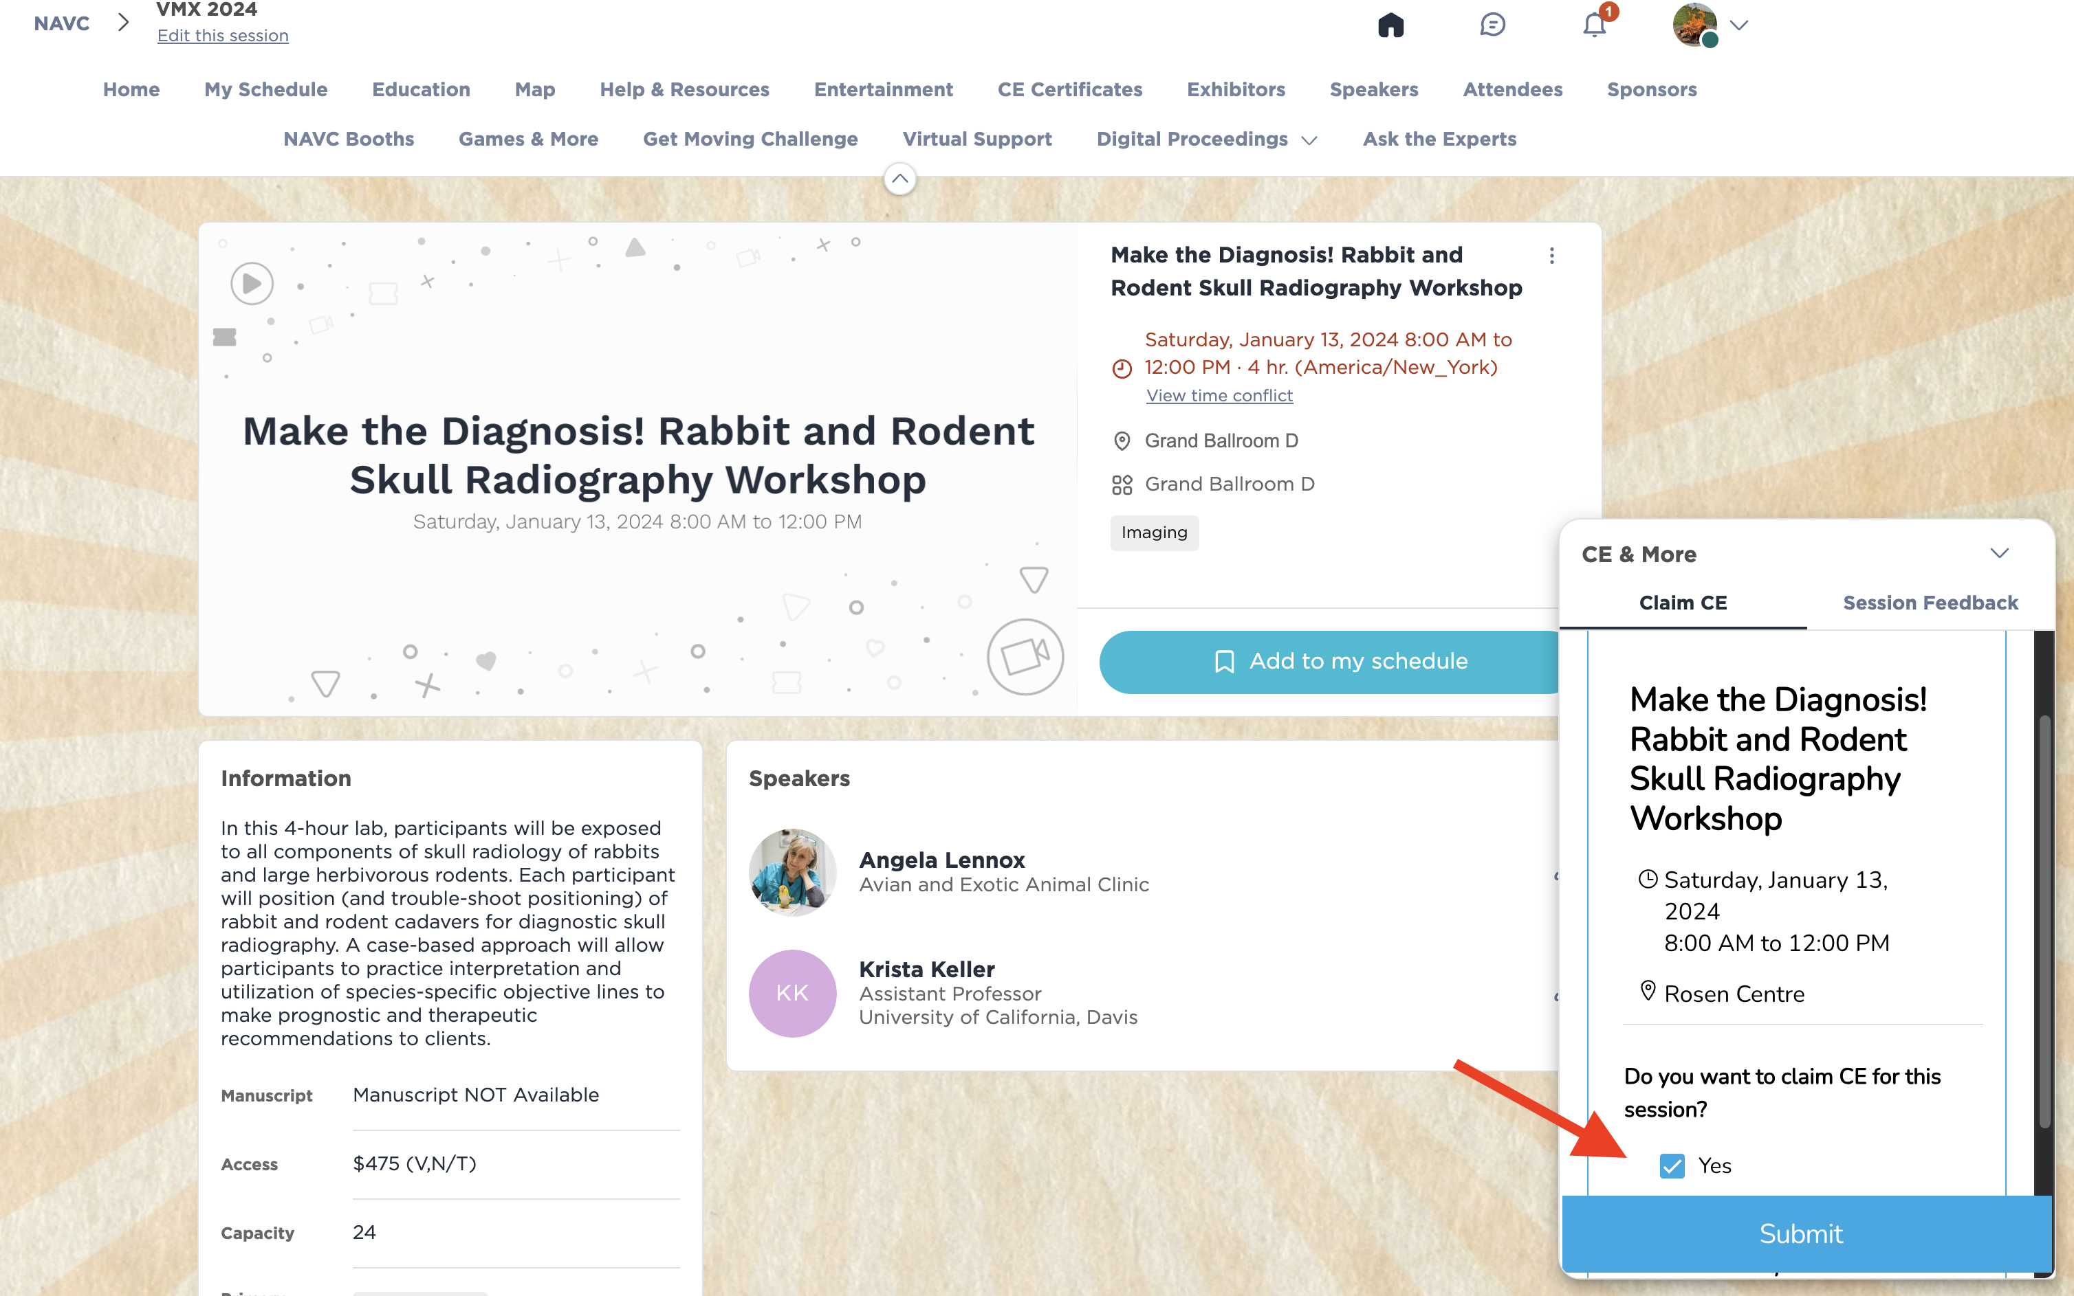
Task: Click Krista Keller's KK avatar
Action: point(793,994)
